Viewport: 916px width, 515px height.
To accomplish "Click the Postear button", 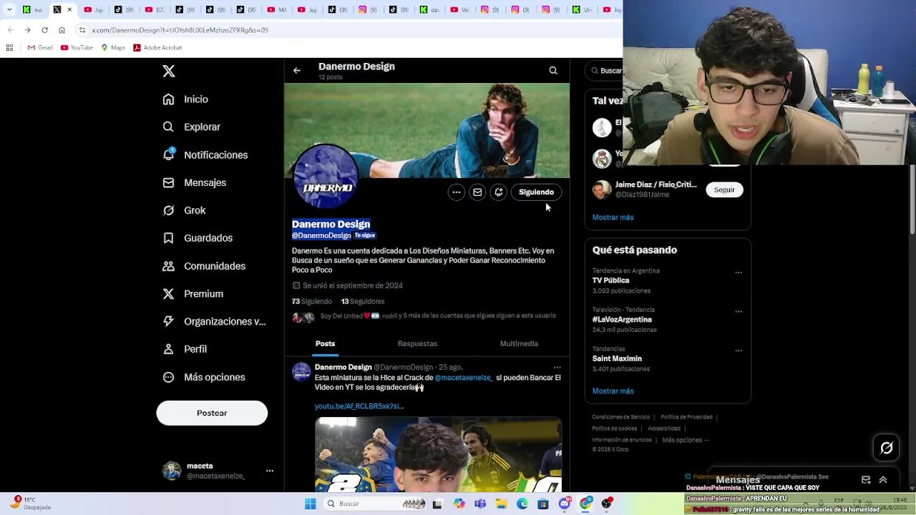I will 212,413.
